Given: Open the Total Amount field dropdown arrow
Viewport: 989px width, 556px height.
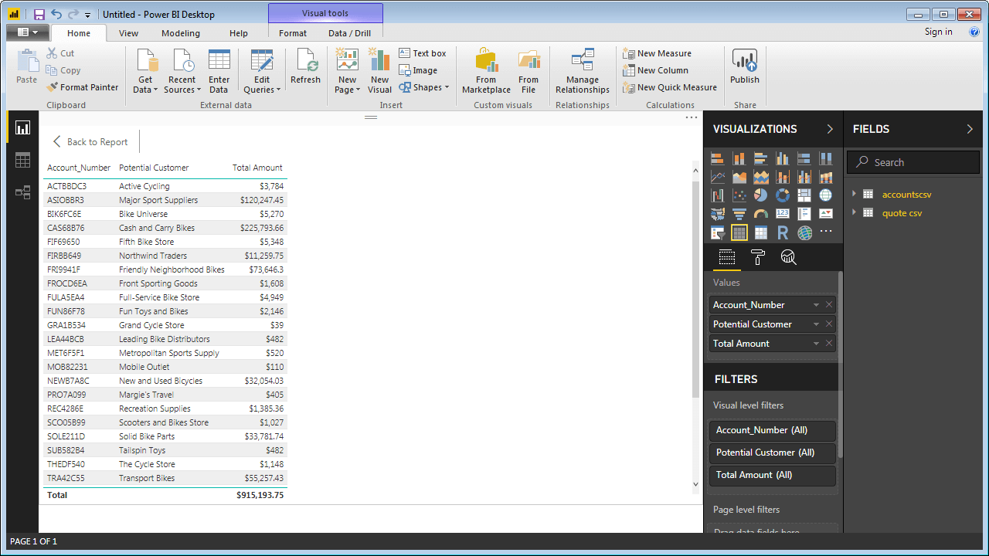Looking at the screenshot, I should point(816,344).
